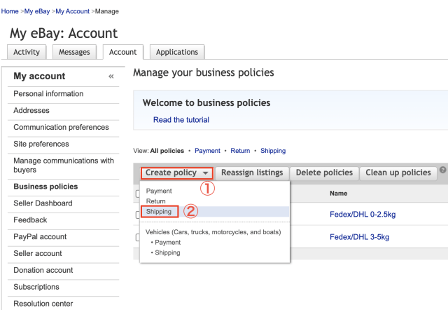448x310 pixels.
Task: Toggle the select-all checkbox in table header
Action: [137, 194]
